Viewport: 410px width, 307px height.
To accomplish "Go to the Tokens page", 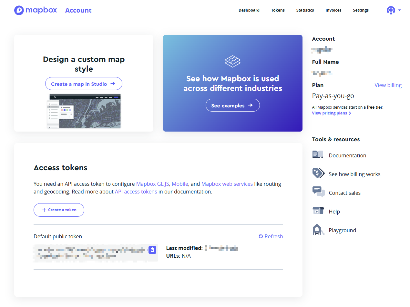I will [278, 10].
